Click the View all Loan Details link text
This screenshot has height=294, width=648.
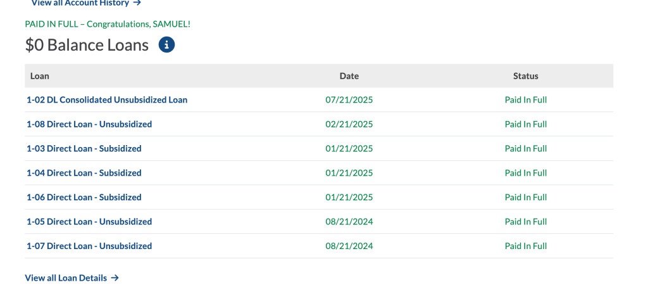[x=66, y=278]
